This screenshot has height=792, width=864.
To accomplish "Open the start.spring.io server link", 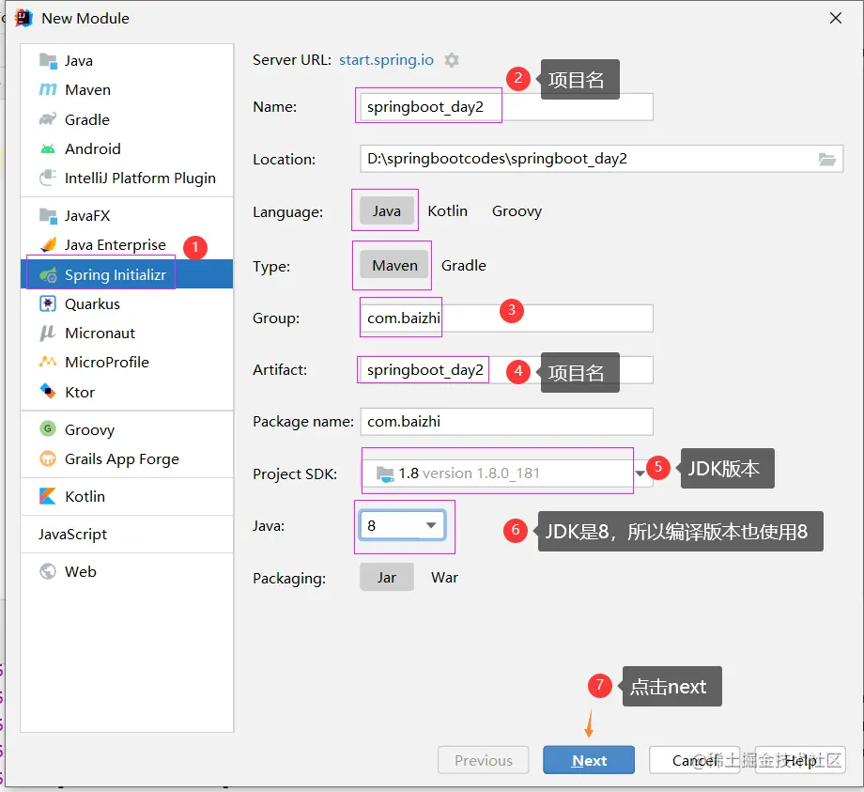I will pos(386,60).
